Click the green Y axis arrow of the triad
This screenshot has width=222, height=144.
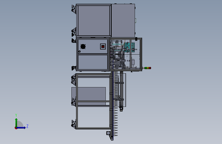16,123
